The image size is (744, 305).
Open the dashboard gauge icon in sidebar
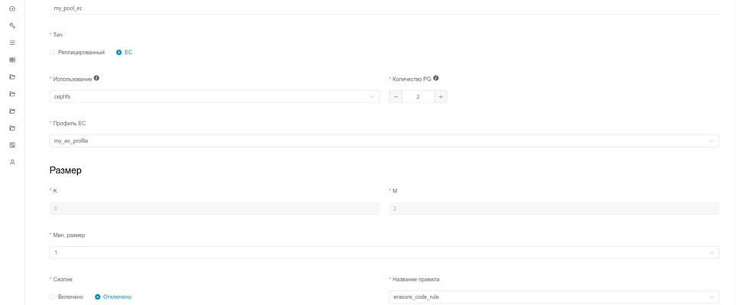click(x=13, y=8)
